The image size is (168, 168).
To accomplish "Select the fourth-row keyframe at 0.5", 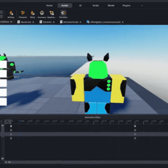I will pos(135,138).
